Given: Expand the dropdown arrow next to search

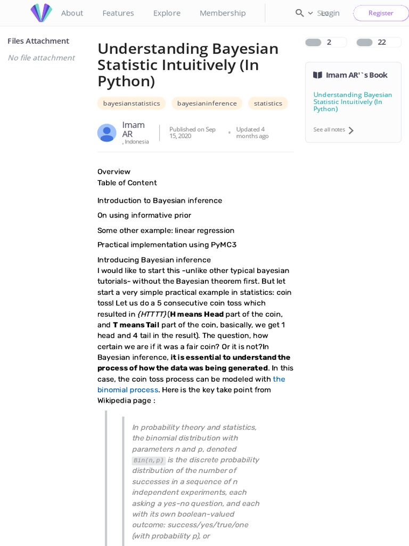Looking at the screenshot, I should click(310, 13).
